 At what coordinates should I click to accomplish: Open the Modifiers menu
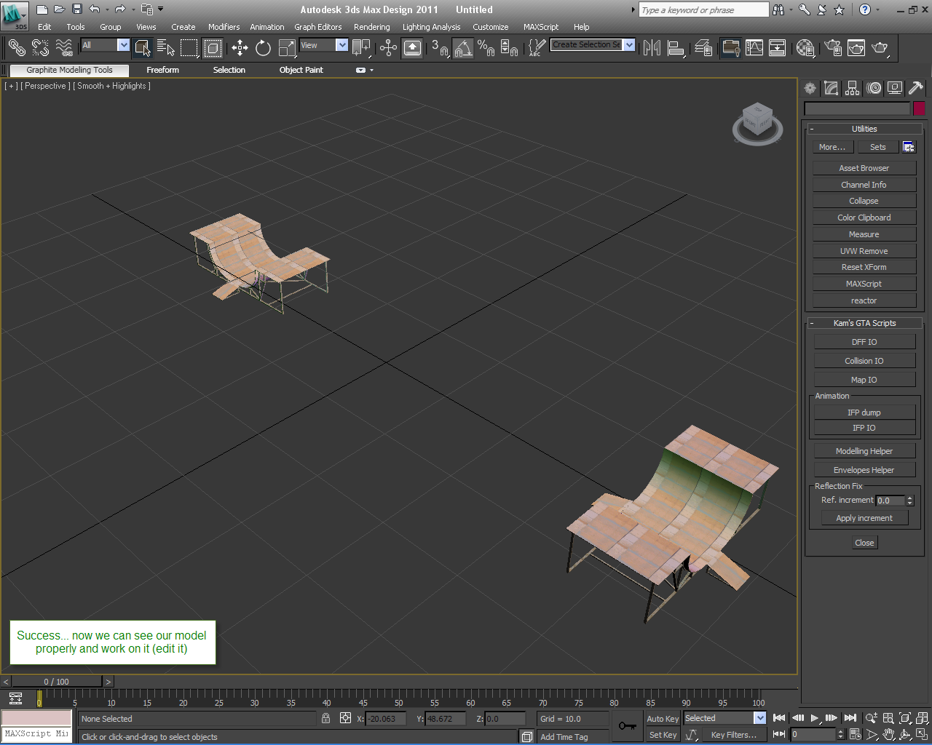tap(224, 27)
